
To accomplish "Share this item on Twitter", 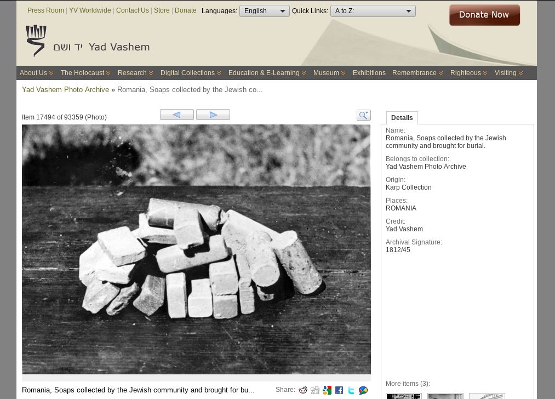I will [351, 390].
